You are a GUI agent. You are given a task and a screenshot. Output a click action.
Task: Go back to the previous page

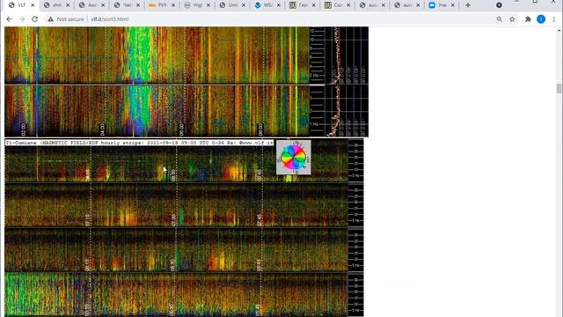pyautogui.click(x=10, y=19)
